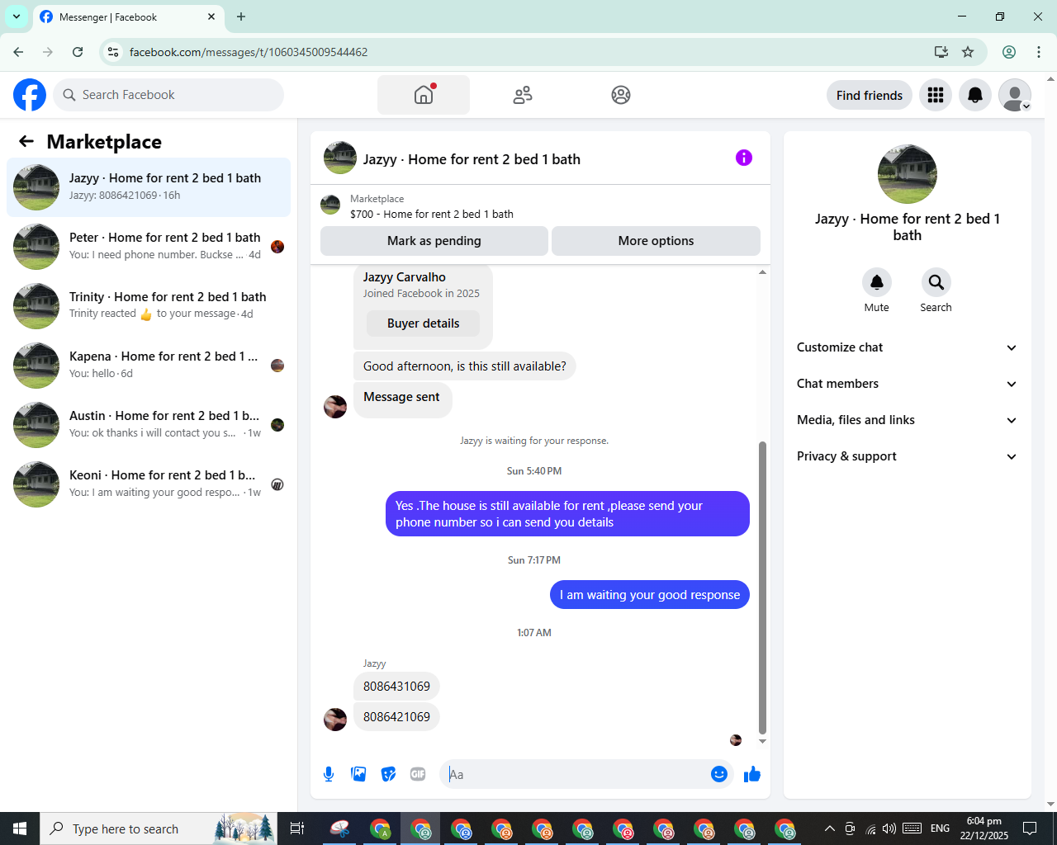Click More options button

tap(656, 241)
